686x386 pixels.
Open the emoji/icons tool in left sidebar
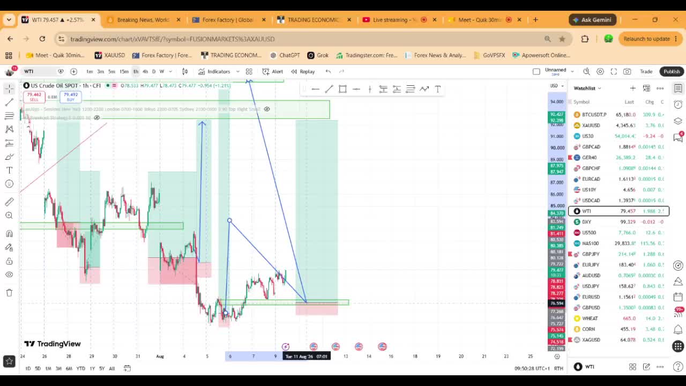9,184
